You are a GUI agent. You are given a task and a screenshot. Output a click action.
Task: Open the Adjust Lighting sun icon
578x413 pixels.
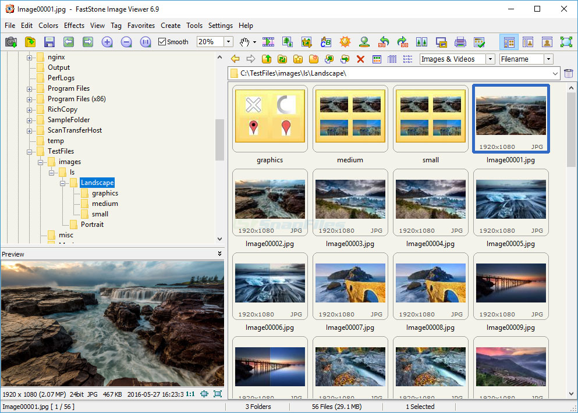coord(345,42)
